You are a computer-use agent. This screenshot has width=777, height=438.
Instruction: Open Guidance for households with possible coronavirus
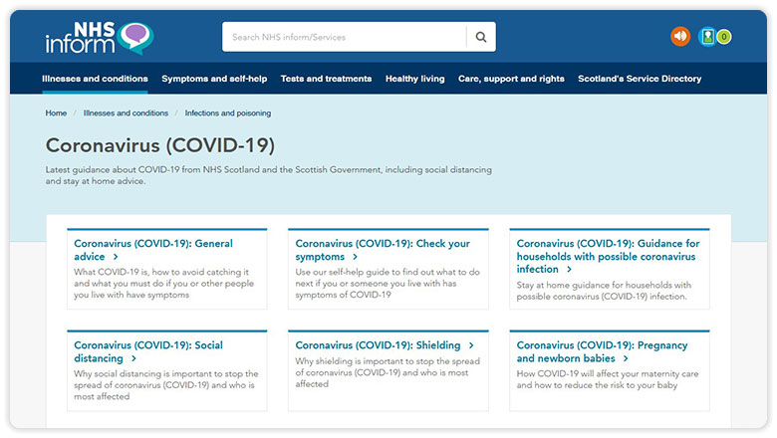point(608,257)
